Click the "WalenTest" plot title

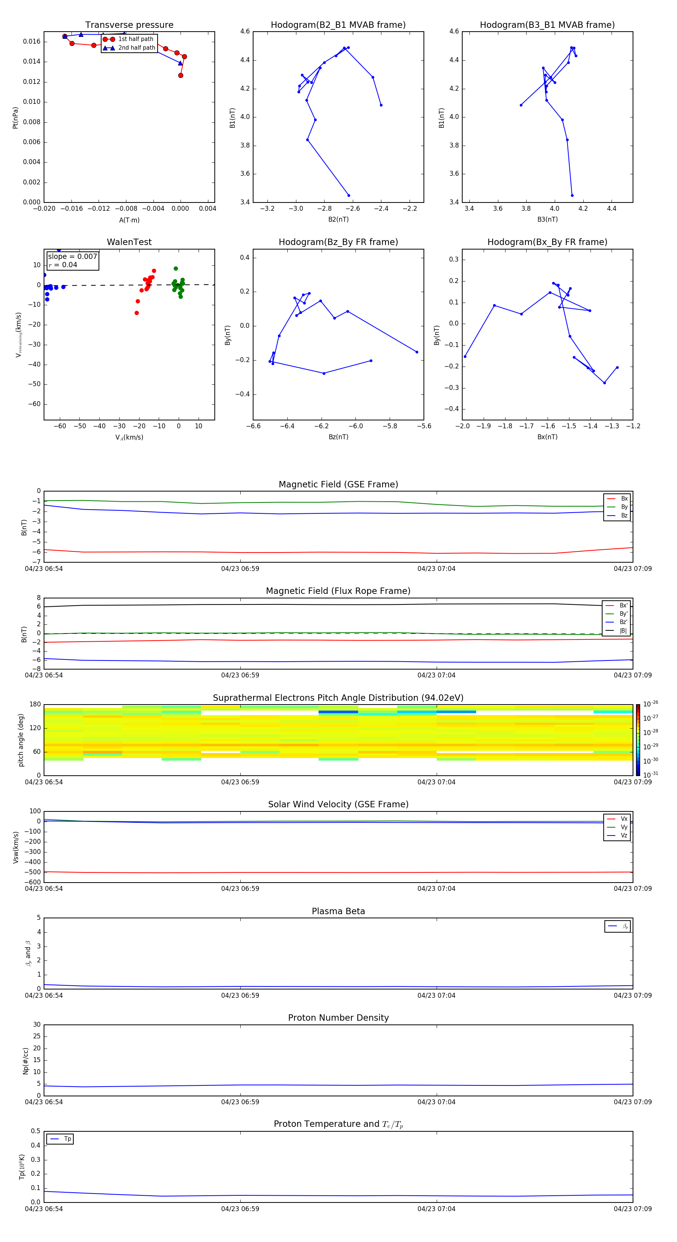click(x=129, y=242)
